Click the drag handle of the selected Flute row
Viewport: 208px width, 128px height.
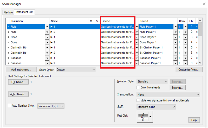point(8,27)
